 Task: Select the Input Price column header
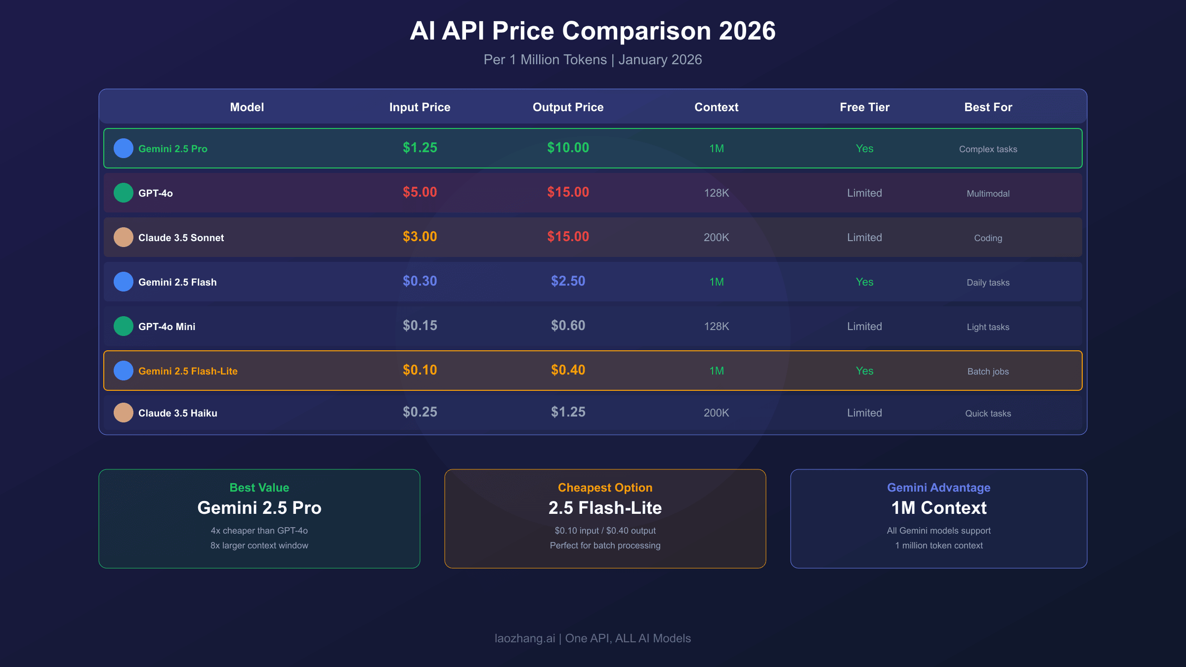click(420, 107)
